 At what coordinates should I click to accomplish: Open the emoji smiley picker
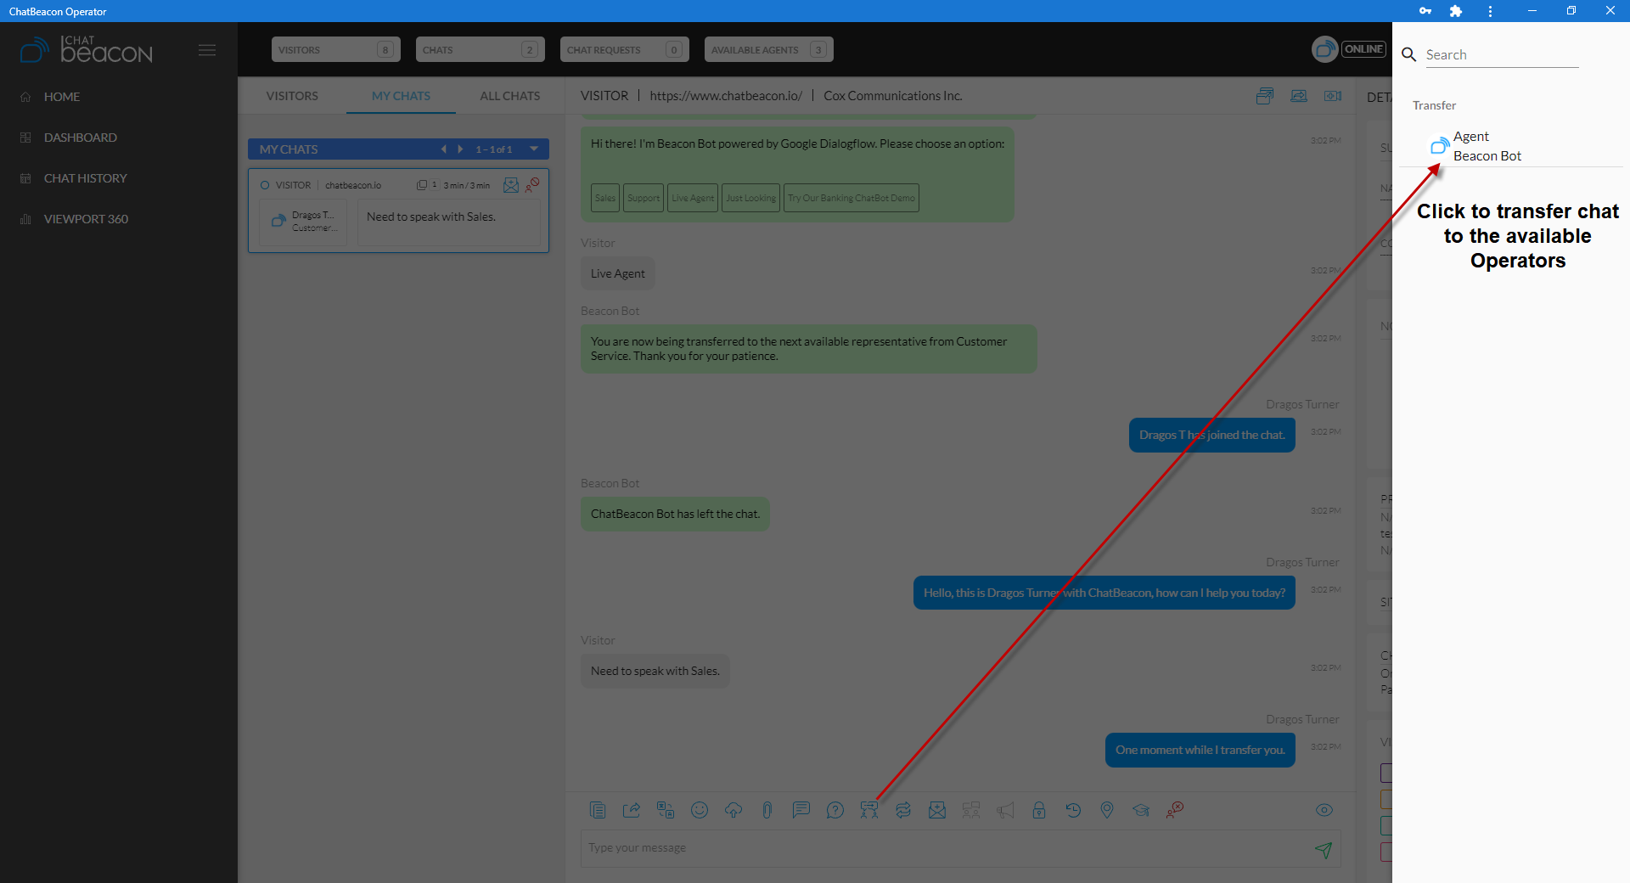(700, 810)
